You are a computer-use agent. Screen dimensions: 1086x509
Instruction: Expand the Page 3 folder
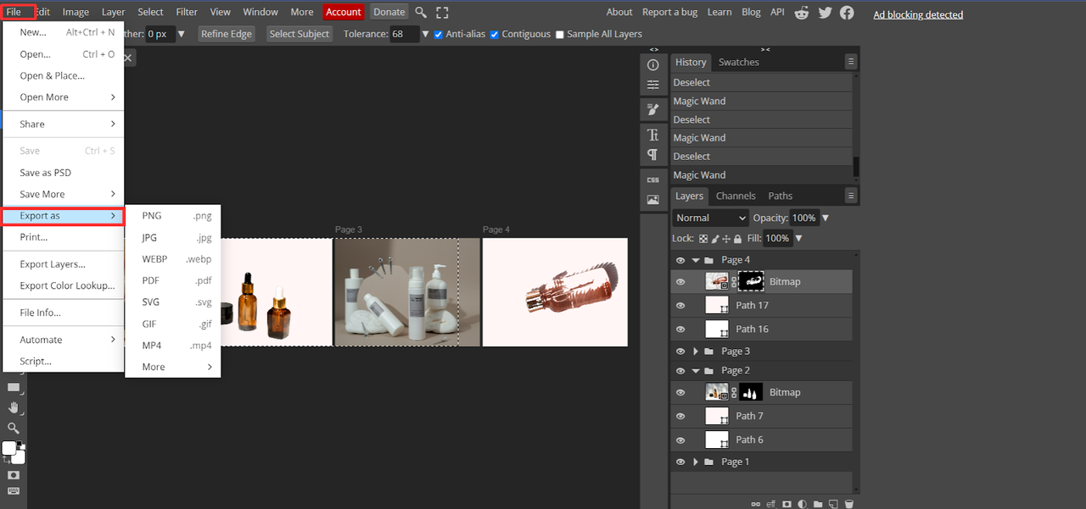697,351
